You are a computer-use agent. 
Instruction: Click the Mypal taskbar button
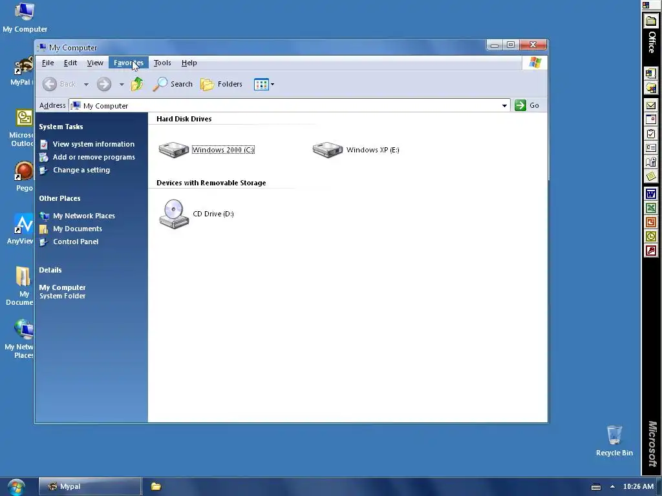coord(90,486)
